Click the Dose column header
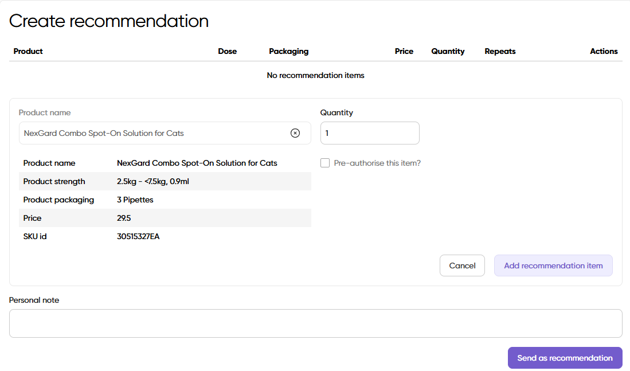The width and height of the screenshot is (630, 371). click(227, 51)
